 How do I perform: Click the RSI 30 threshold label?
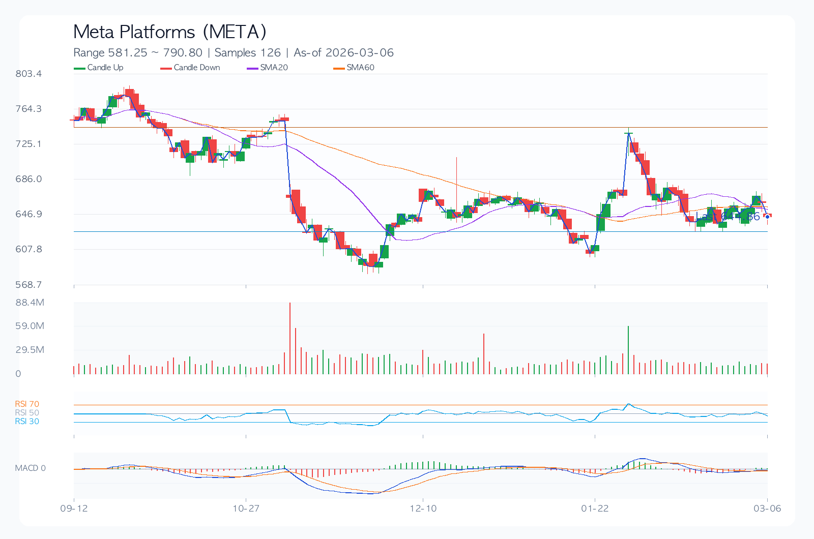[x=27, y=422]
